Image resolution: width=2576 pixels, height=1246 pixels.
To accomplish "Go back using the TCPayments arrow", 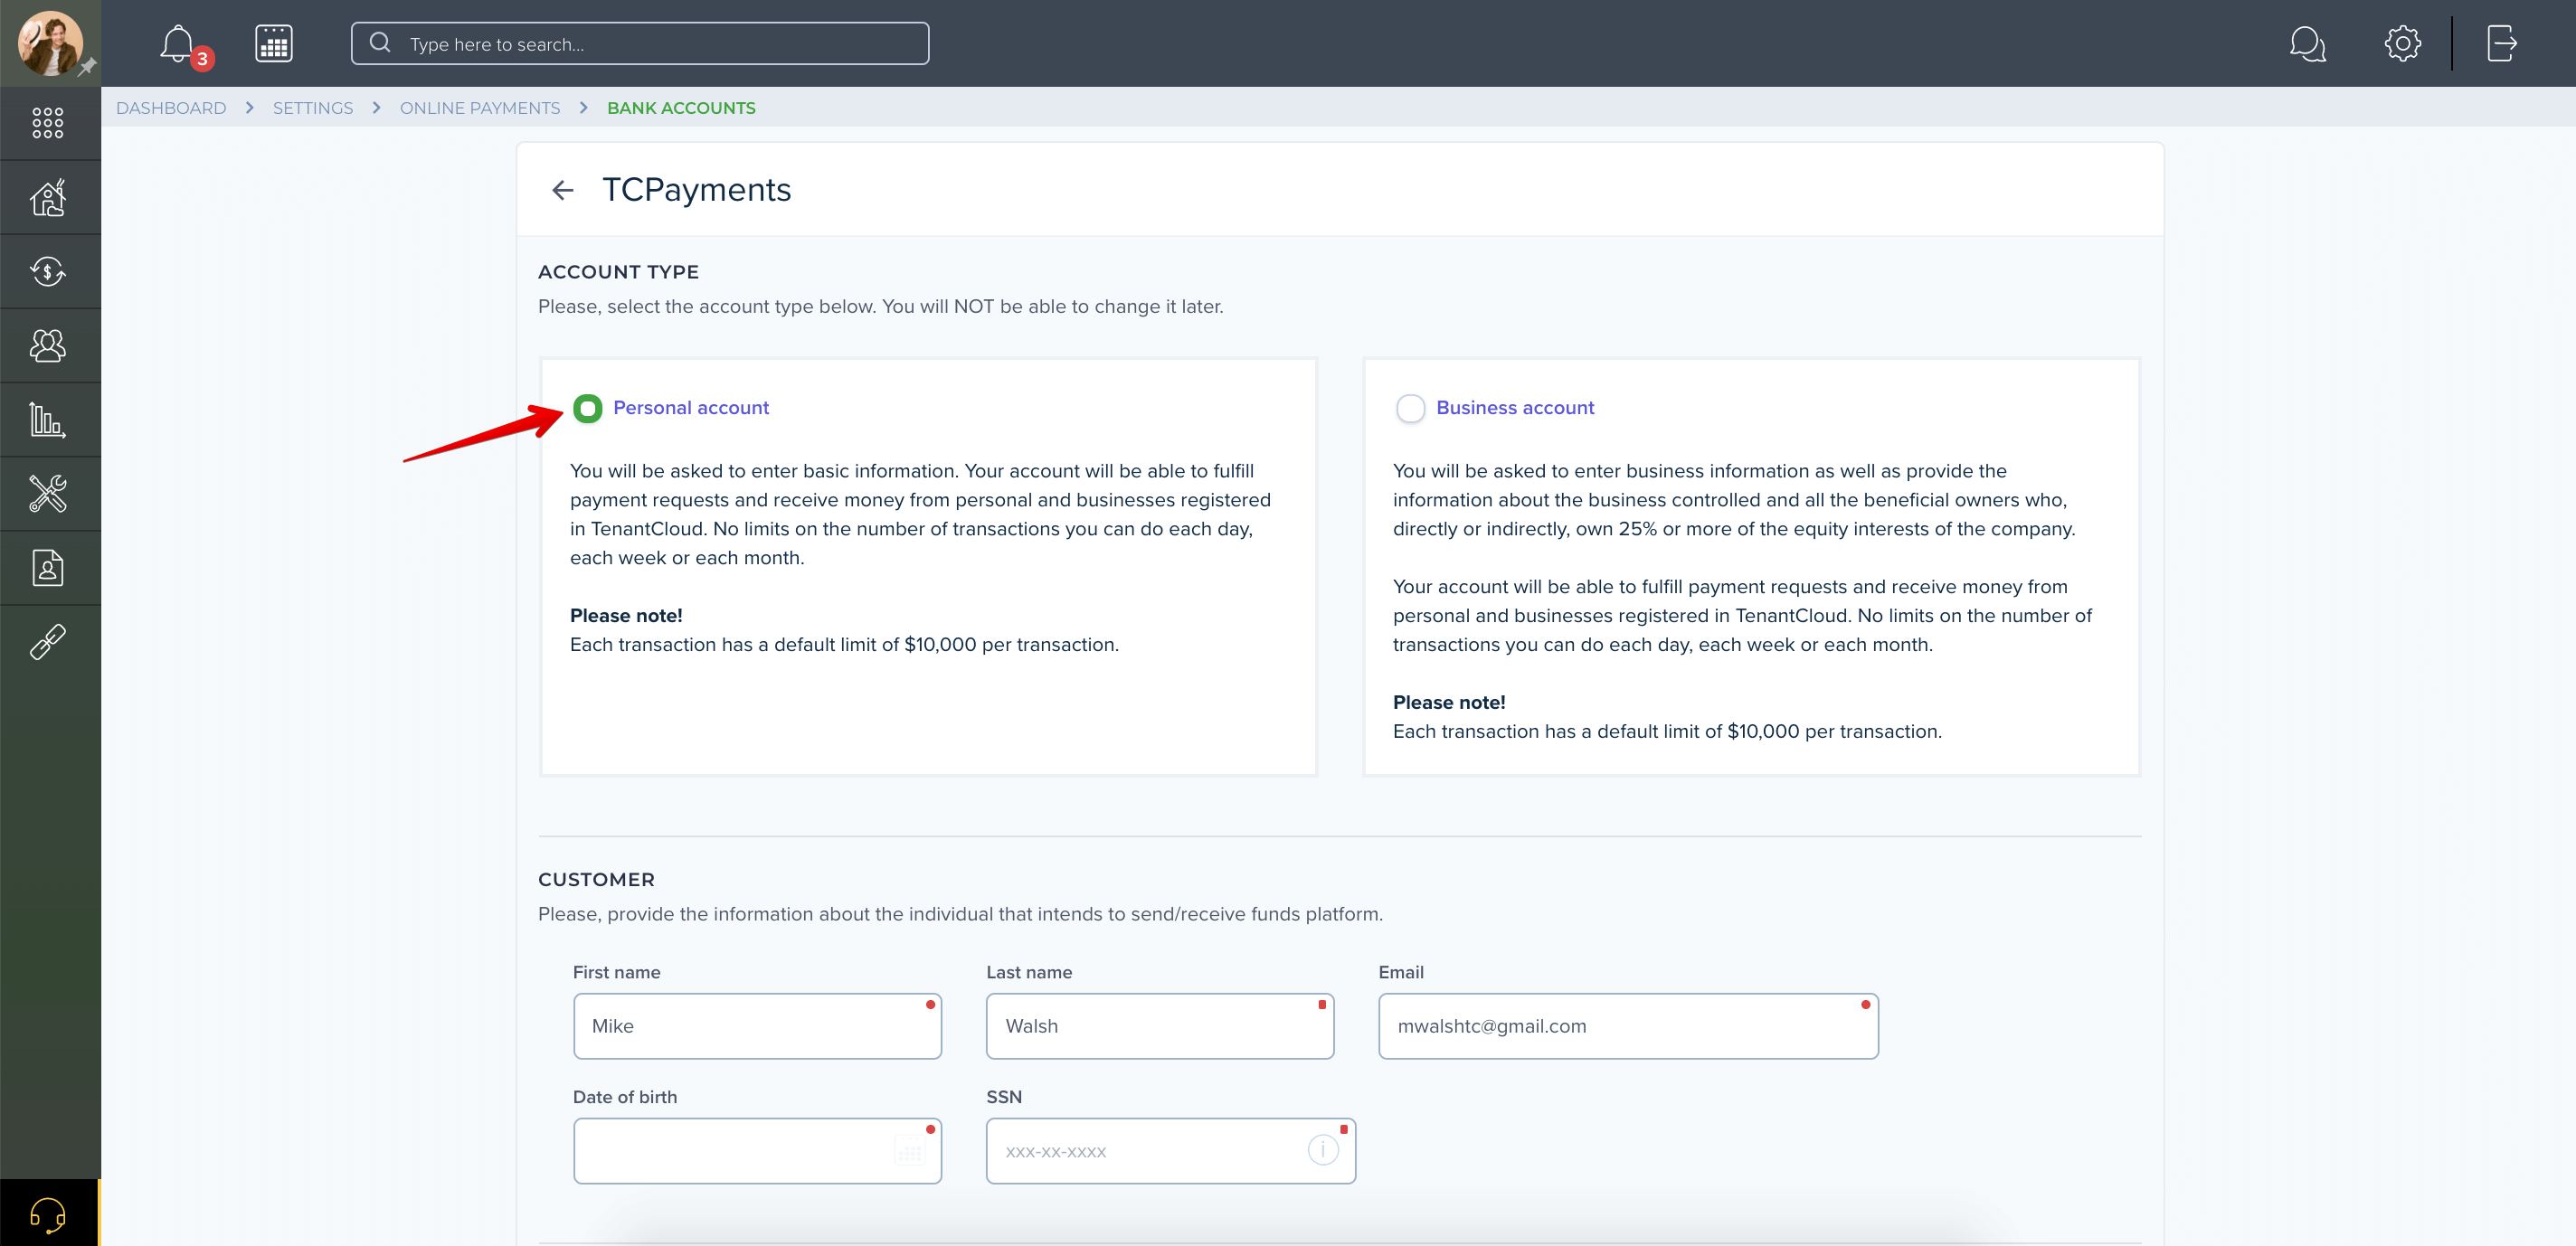I will 563,190.
